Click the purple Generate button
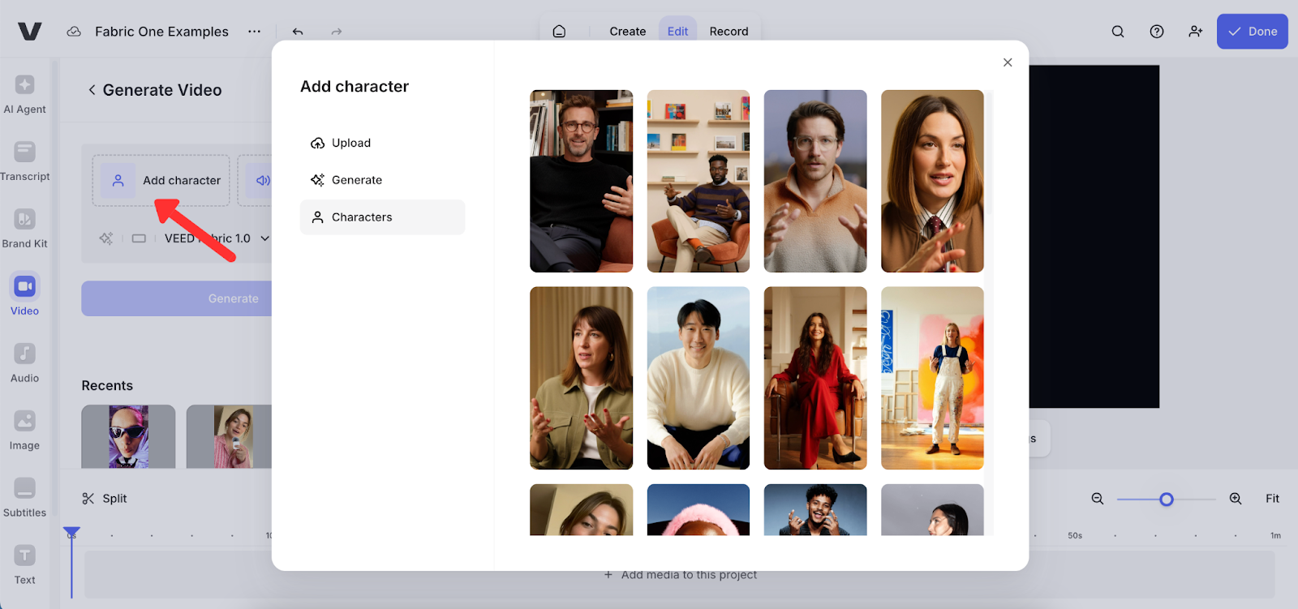 177,298
